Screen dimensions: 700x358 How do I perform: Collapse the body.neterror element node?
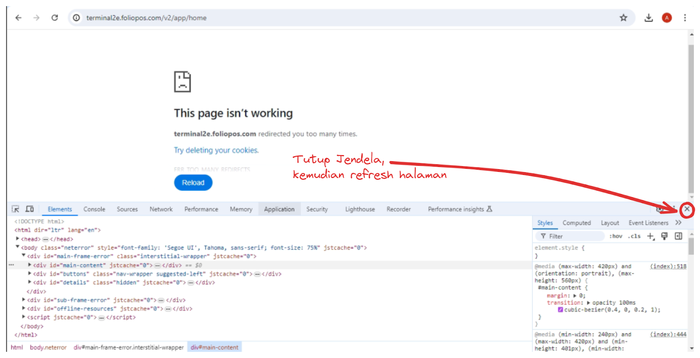point(17,247)
